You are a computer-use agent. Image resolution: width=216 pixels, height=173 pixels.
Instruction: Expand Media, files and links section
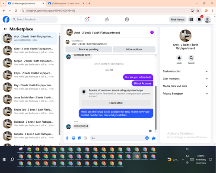185,86
